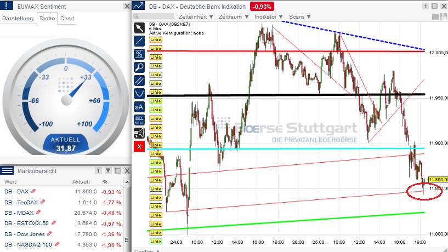Image resolution: width=448 pixels, height=252 pixels.
Task: Click the -0,93% red badge in chart title
Action: click(x=262, y=6)
